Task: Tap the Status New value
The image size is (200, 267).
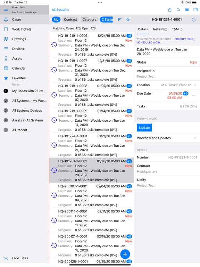Action: click(x=193, y=62)
